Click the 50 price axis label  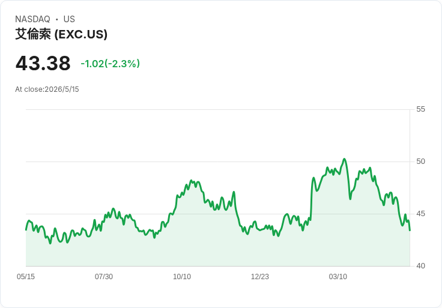420,162
